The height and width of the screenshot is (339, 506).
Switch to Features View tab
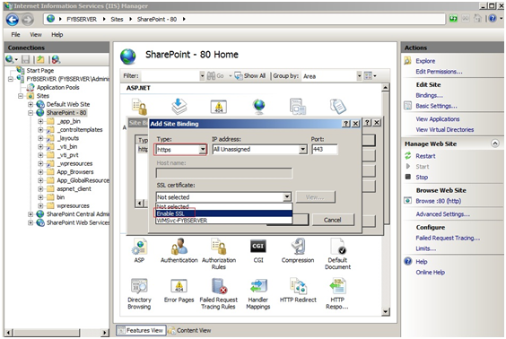point(141,330)
